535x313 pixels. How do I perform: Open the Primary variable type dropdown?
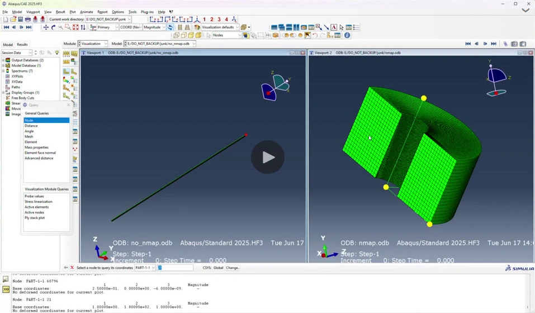pyautogui.click(x=107, y=27)
